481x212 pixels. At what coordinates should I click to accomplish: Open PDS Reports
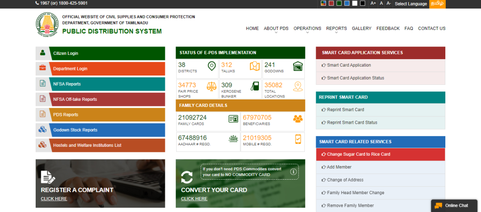tap(101, 114)
